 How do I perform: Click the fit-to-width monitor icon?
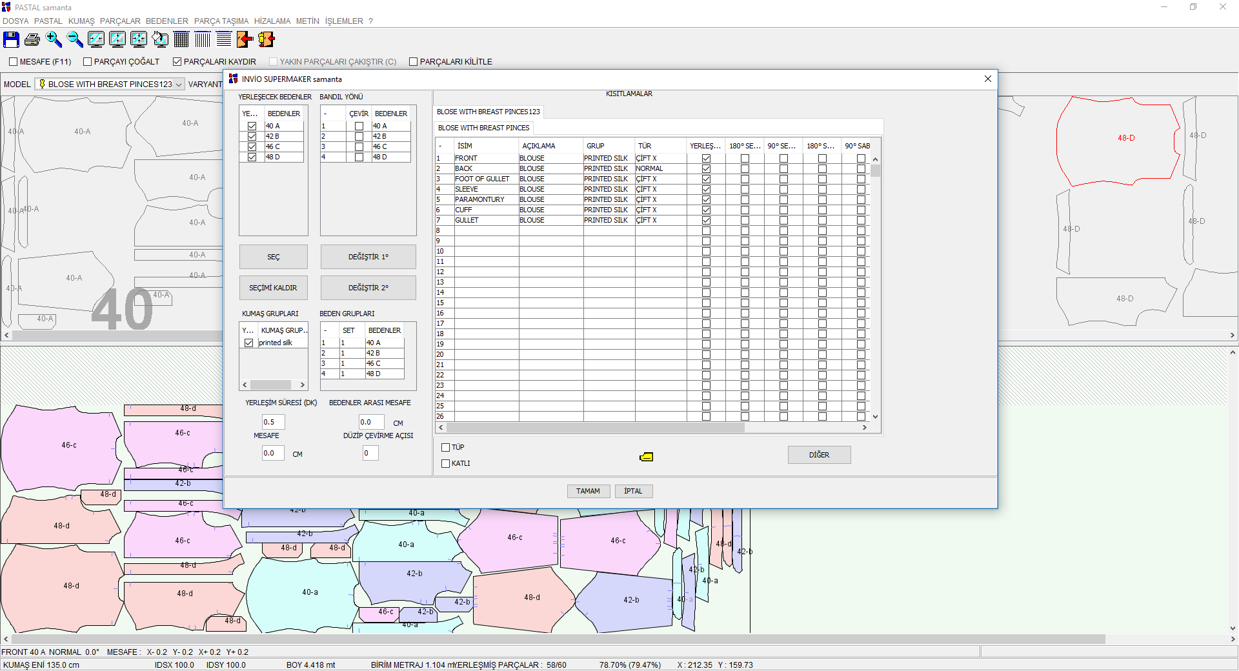coord(96,40)
